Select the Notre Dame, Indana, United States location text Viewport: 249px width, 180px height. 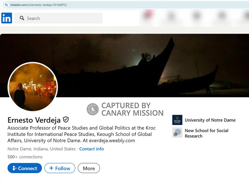(41, 149)
